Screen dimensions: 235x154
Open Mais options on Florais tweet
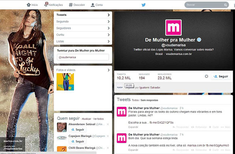click(x=226, y=127)
